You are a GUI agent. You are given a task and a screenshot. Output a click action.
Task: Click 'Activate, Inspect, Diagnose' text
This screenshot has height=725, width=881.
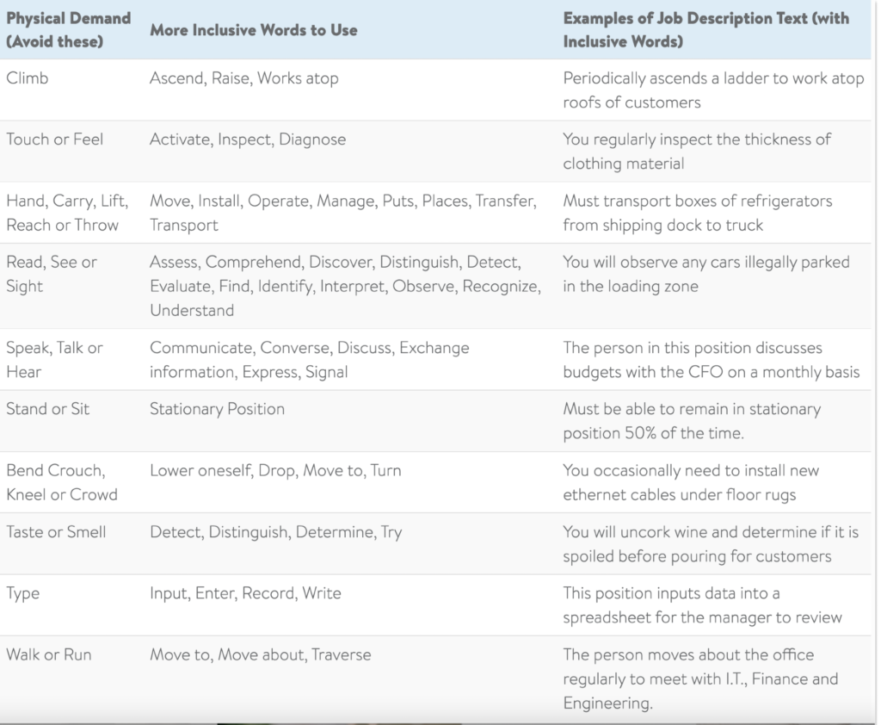point(248,139)
